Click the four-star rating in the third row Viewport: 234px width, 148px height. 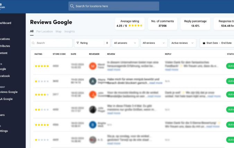42,94
